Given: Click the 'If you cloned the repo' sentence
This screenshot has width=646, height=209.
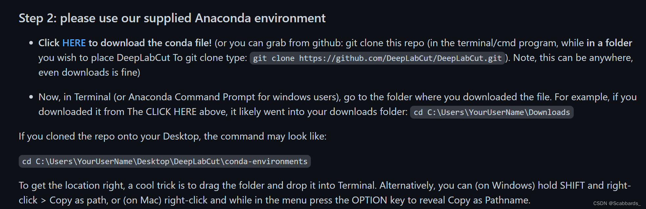Looking at the screenshot, I should pyautogui.click(x=173, y=136).
